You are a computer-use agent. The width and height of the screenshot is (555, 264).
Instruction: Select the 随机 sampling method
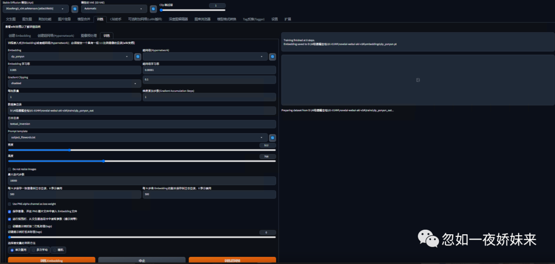coord(59,250)
